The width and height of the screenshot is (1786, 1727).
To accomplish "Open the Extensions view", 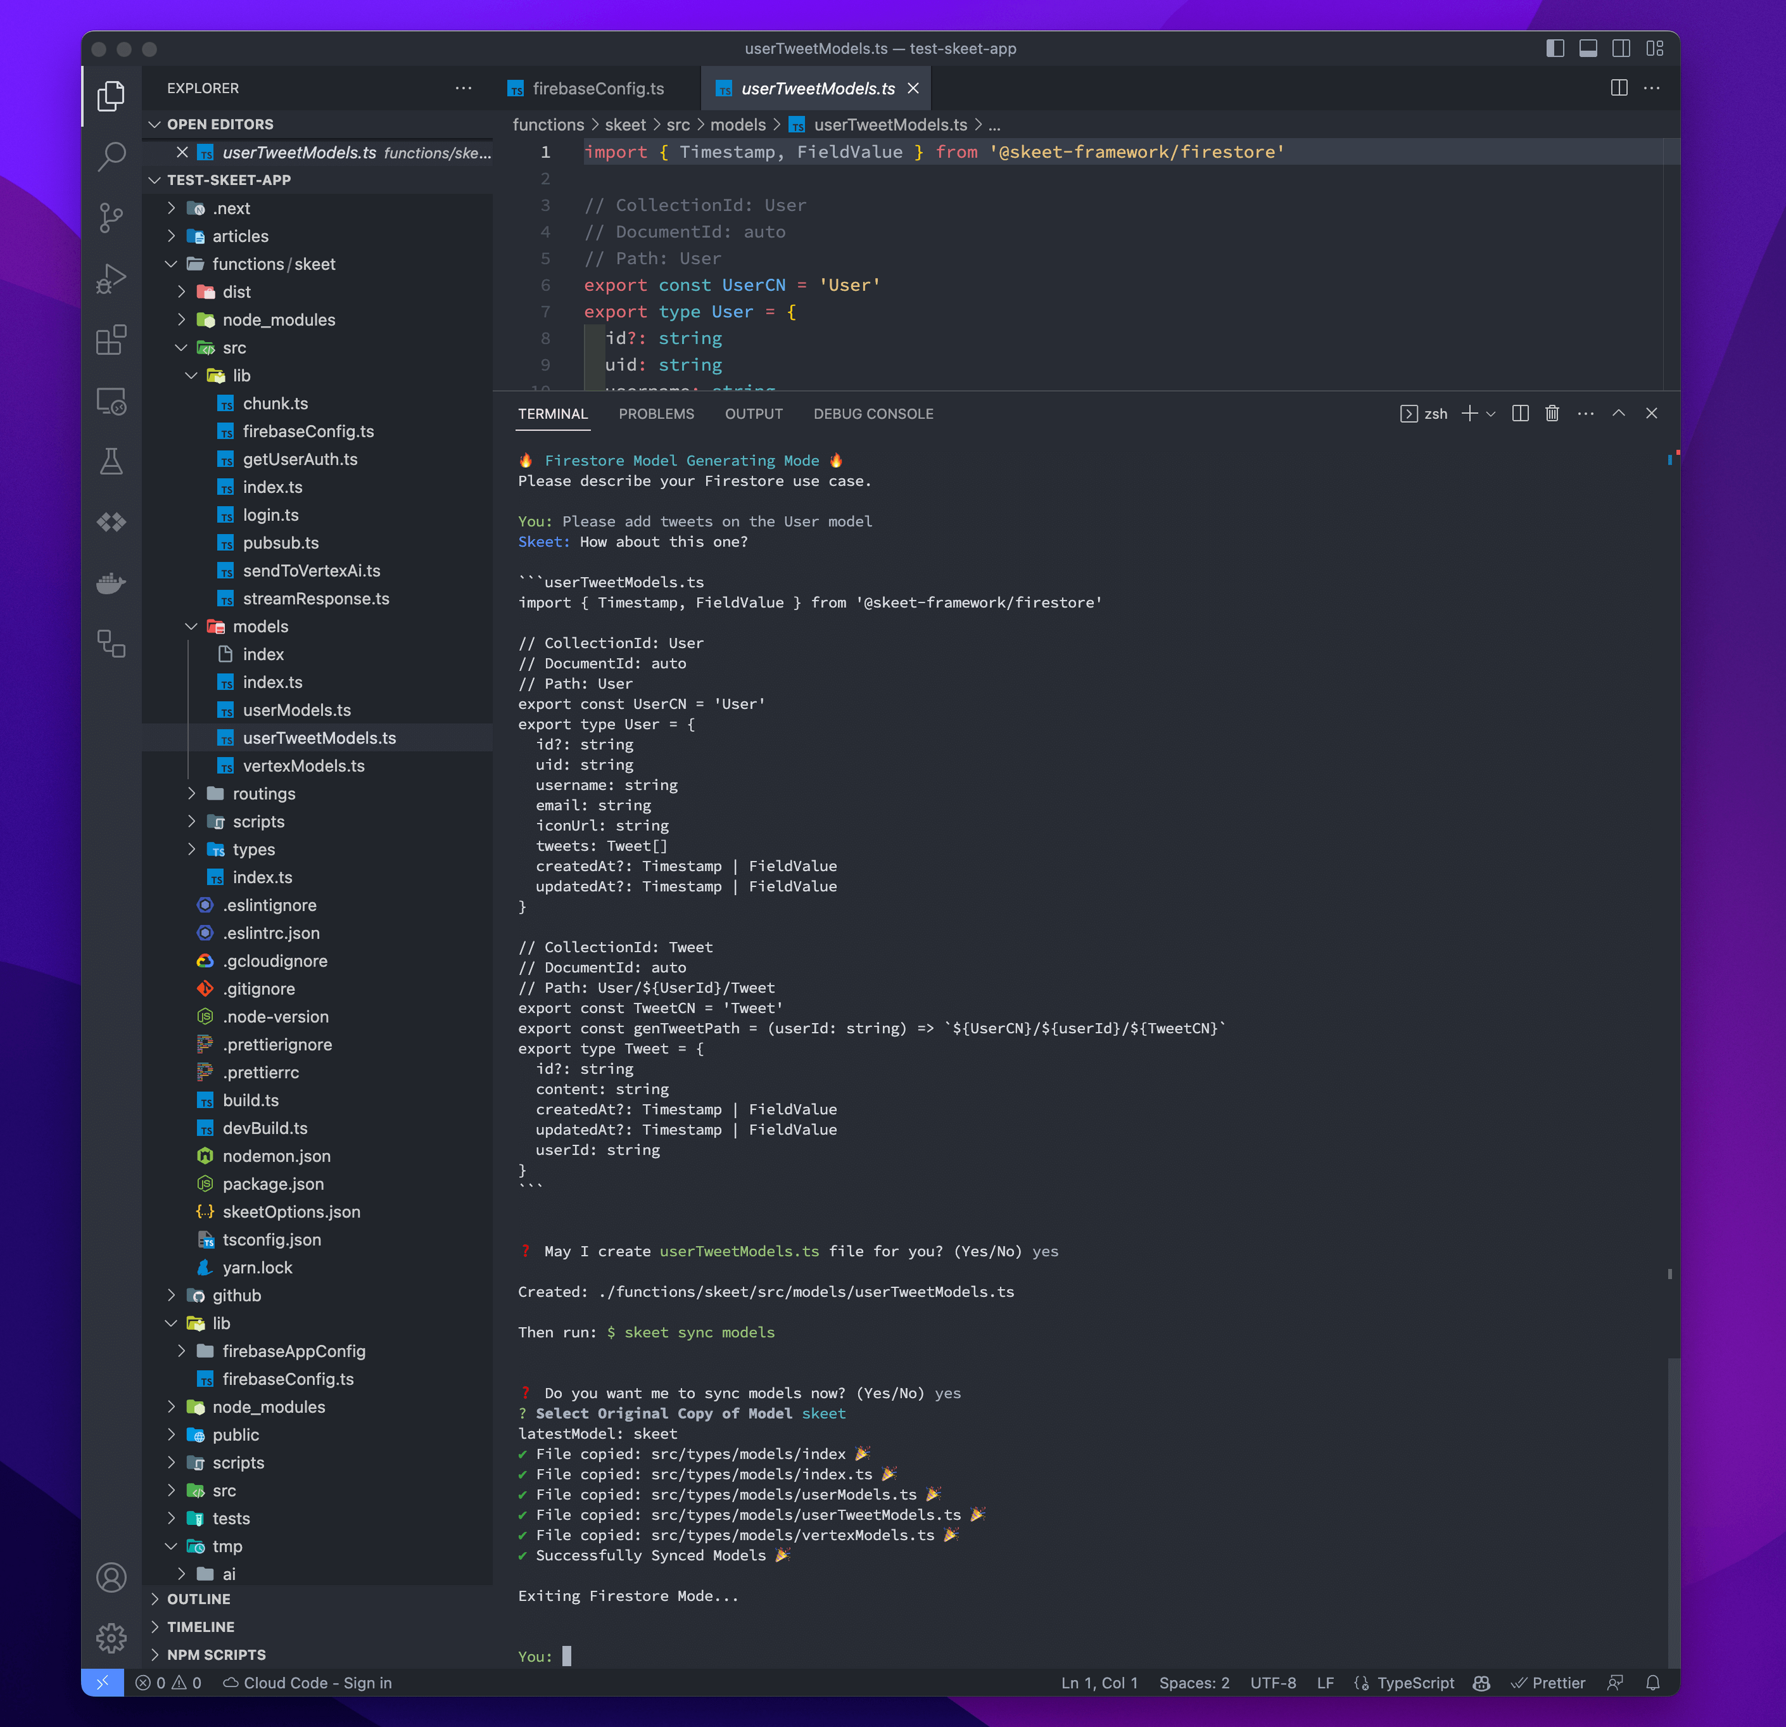I will (x=111, y=340).
